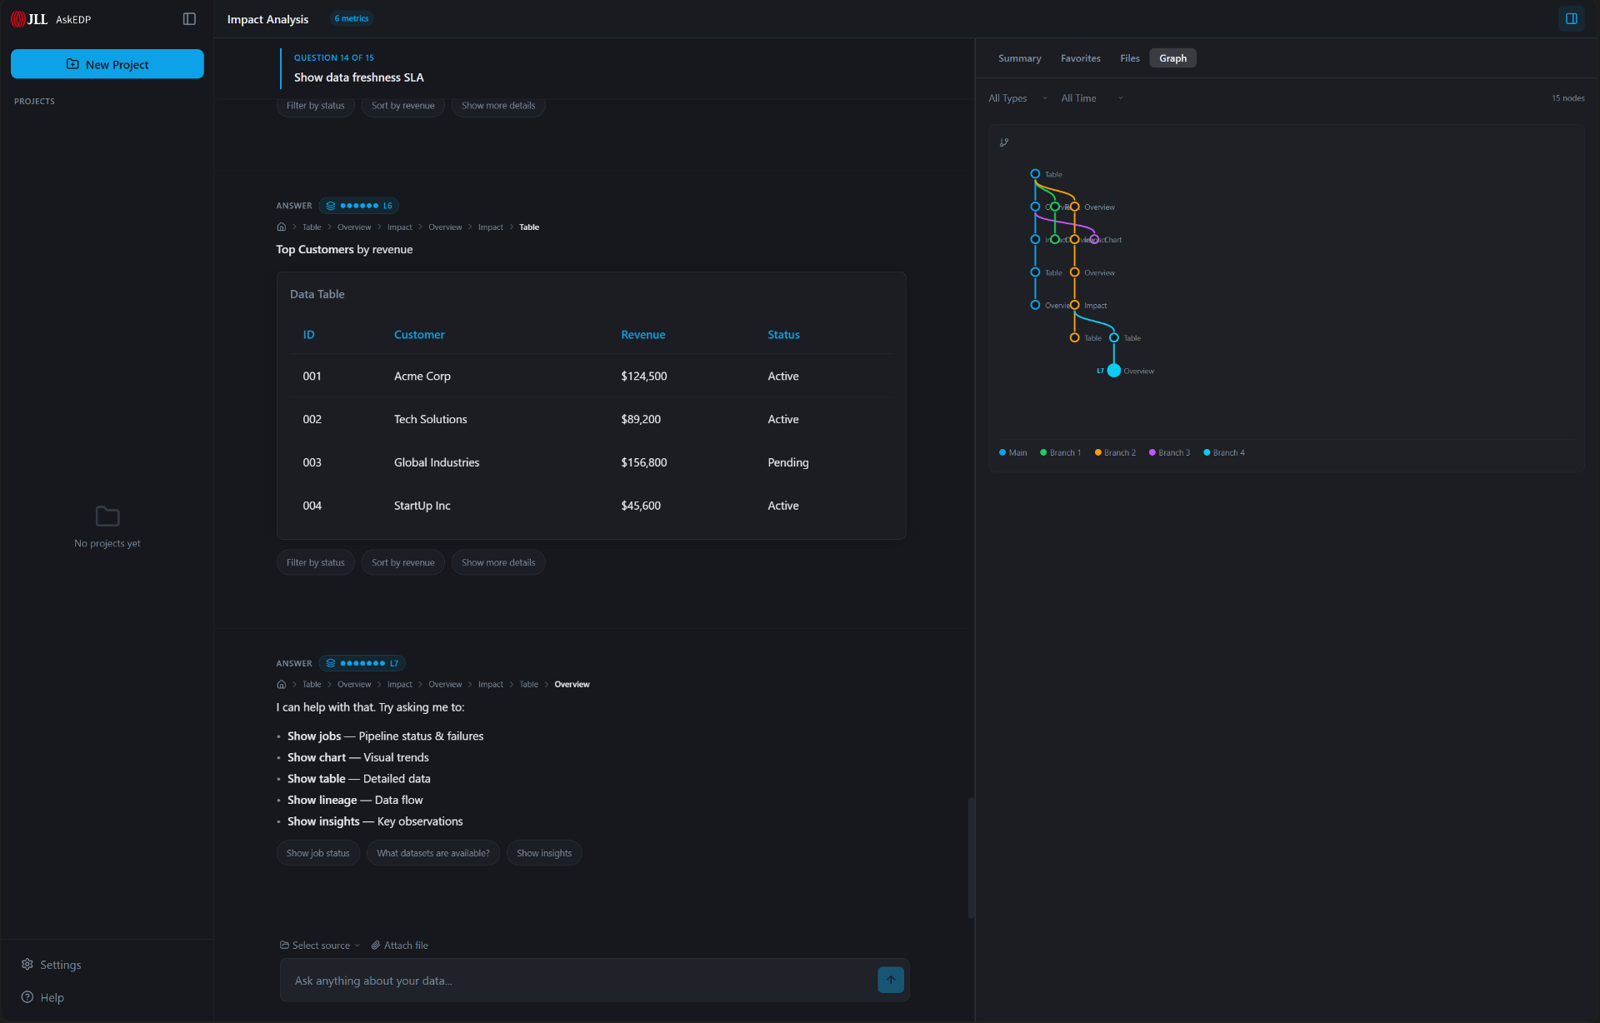The image size is (1600, 1023).
Task: Toggle the Branch 3 legend item
Action: 1169,452
